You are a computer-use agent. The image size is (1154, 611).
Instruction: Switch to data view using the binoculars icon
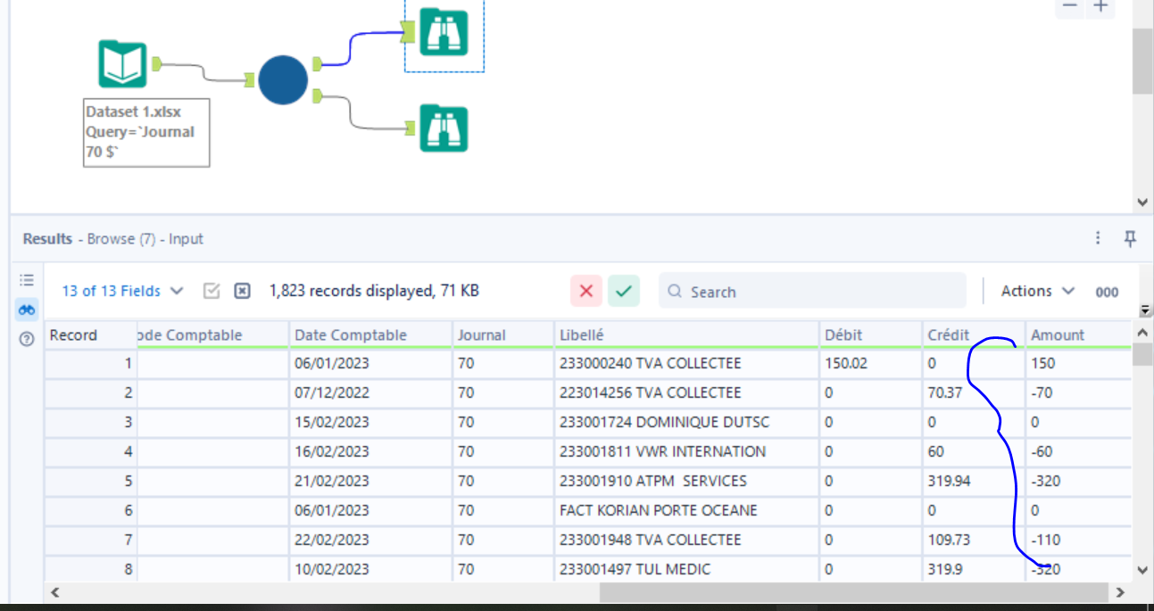[x=26, y=310]
